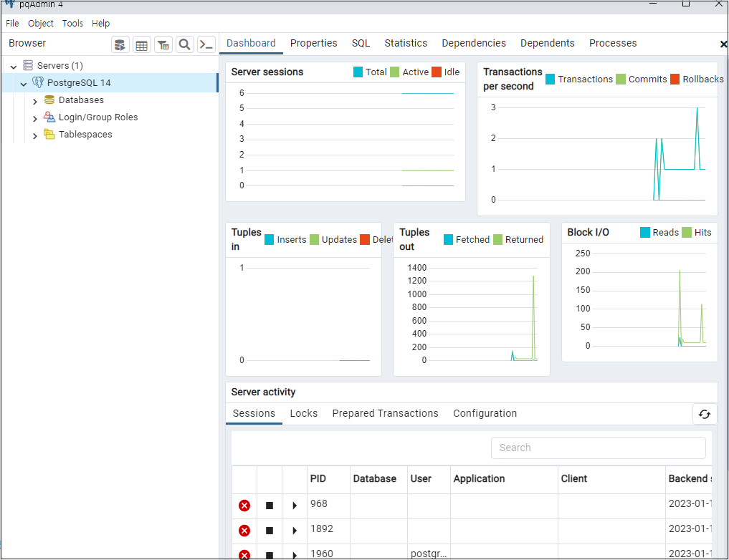Click the Commits legend swatch
Image resolution: width=729 pixels, height=560 pixels.
[621, 79]
